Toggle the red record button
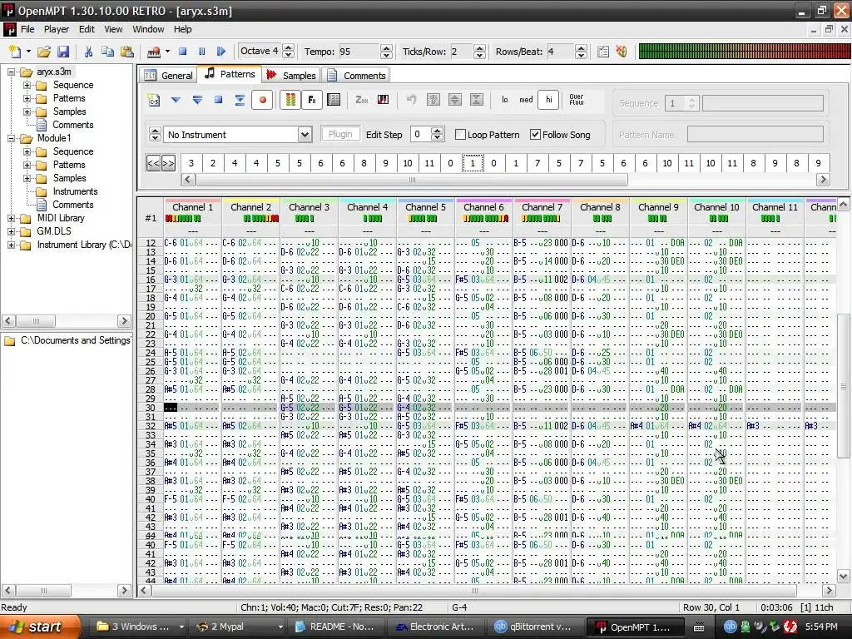852x639 pixels. [x=262, y=100]
